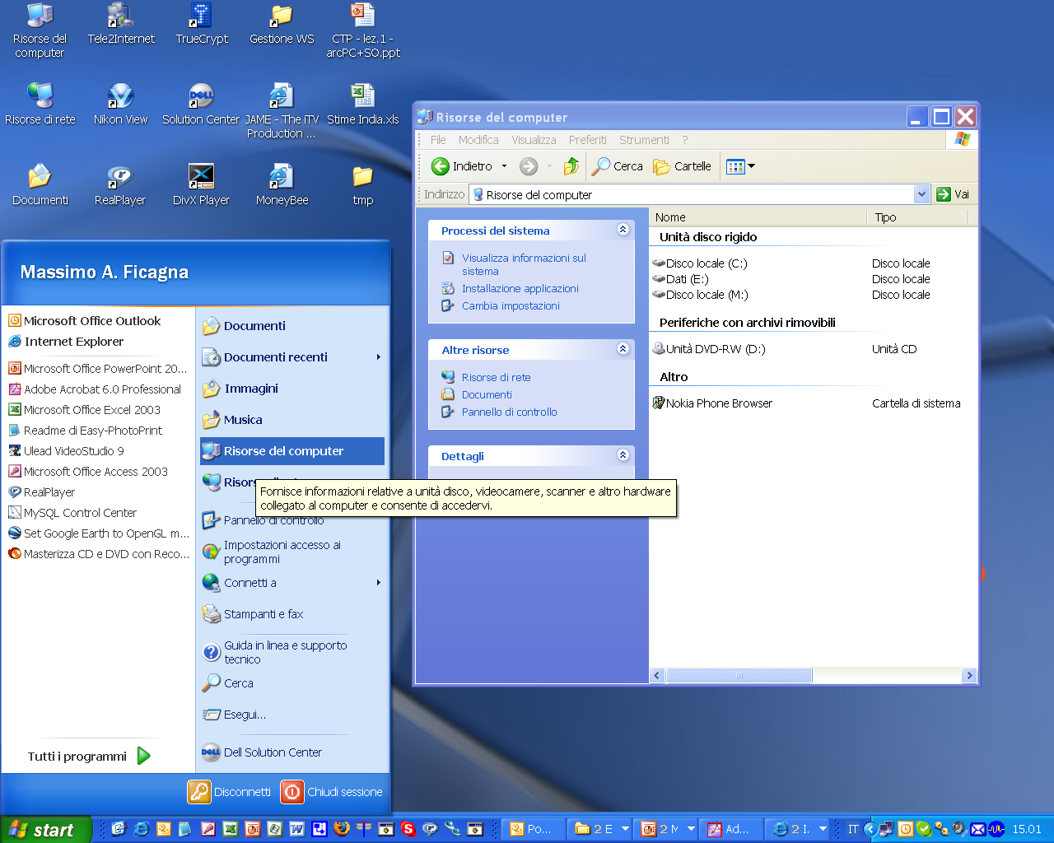Collapse the Altre risorse panel
Viewport: 1054px width, 843px height.
[x=623, y=349]
